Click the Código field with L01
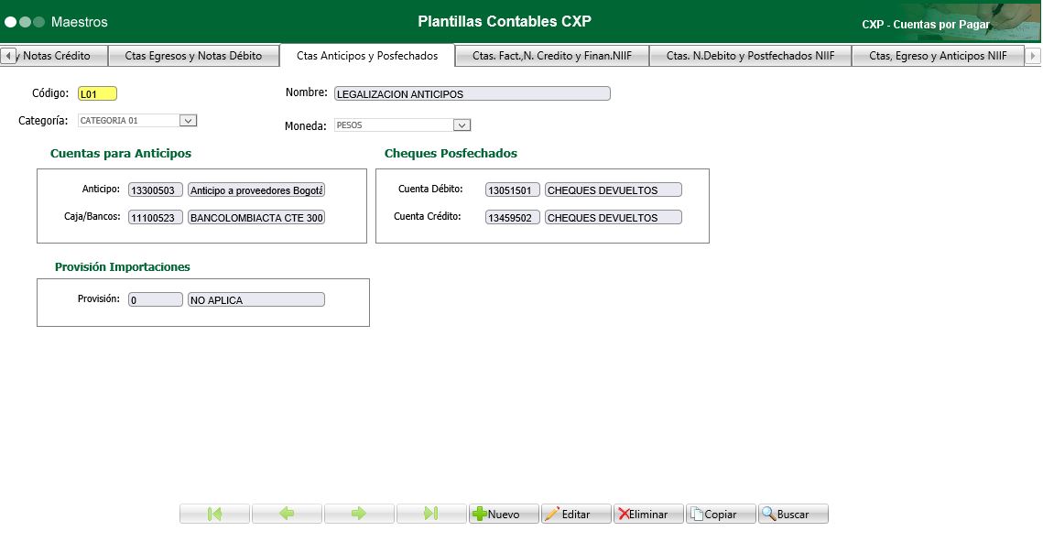 pyautogui.click(x=98, y=93)
